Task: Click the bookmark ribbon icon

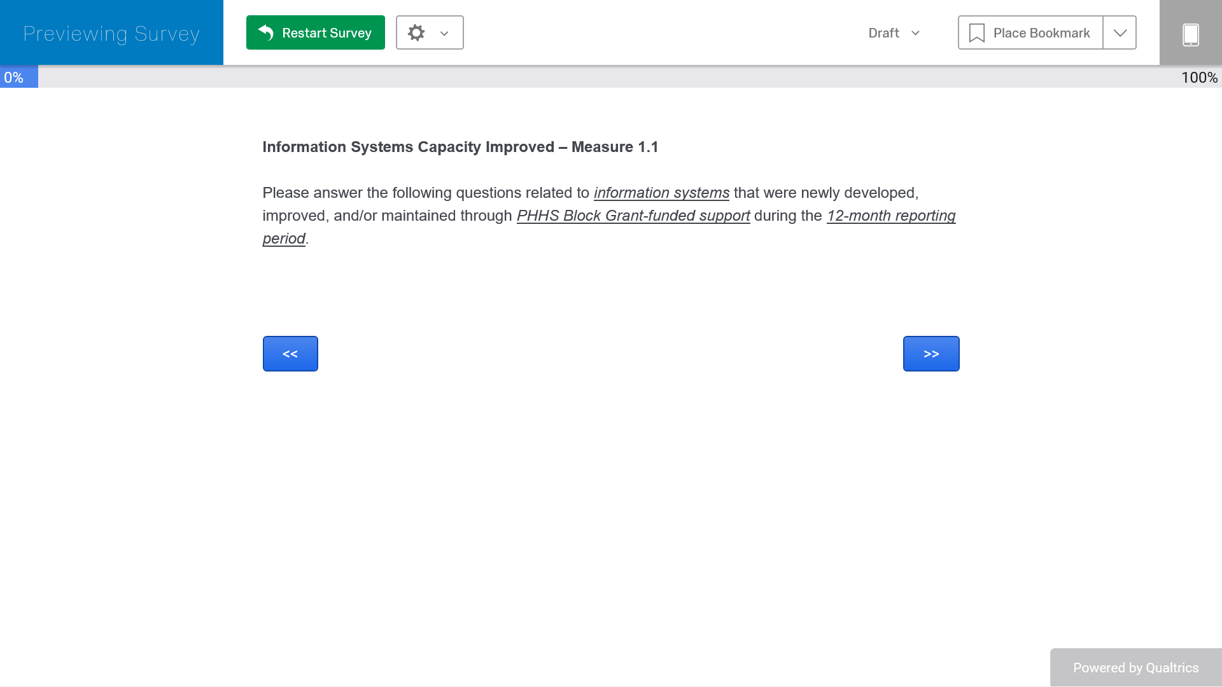Action: click(976, 33)
